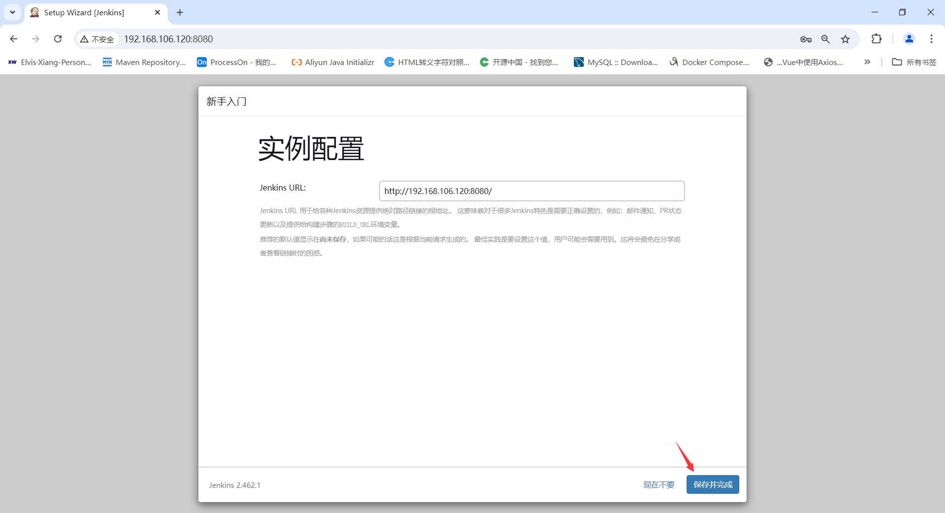The image size is (945, 513).
Task: Focus the Jenkins URL input field
Action: [x=532, y=191]
